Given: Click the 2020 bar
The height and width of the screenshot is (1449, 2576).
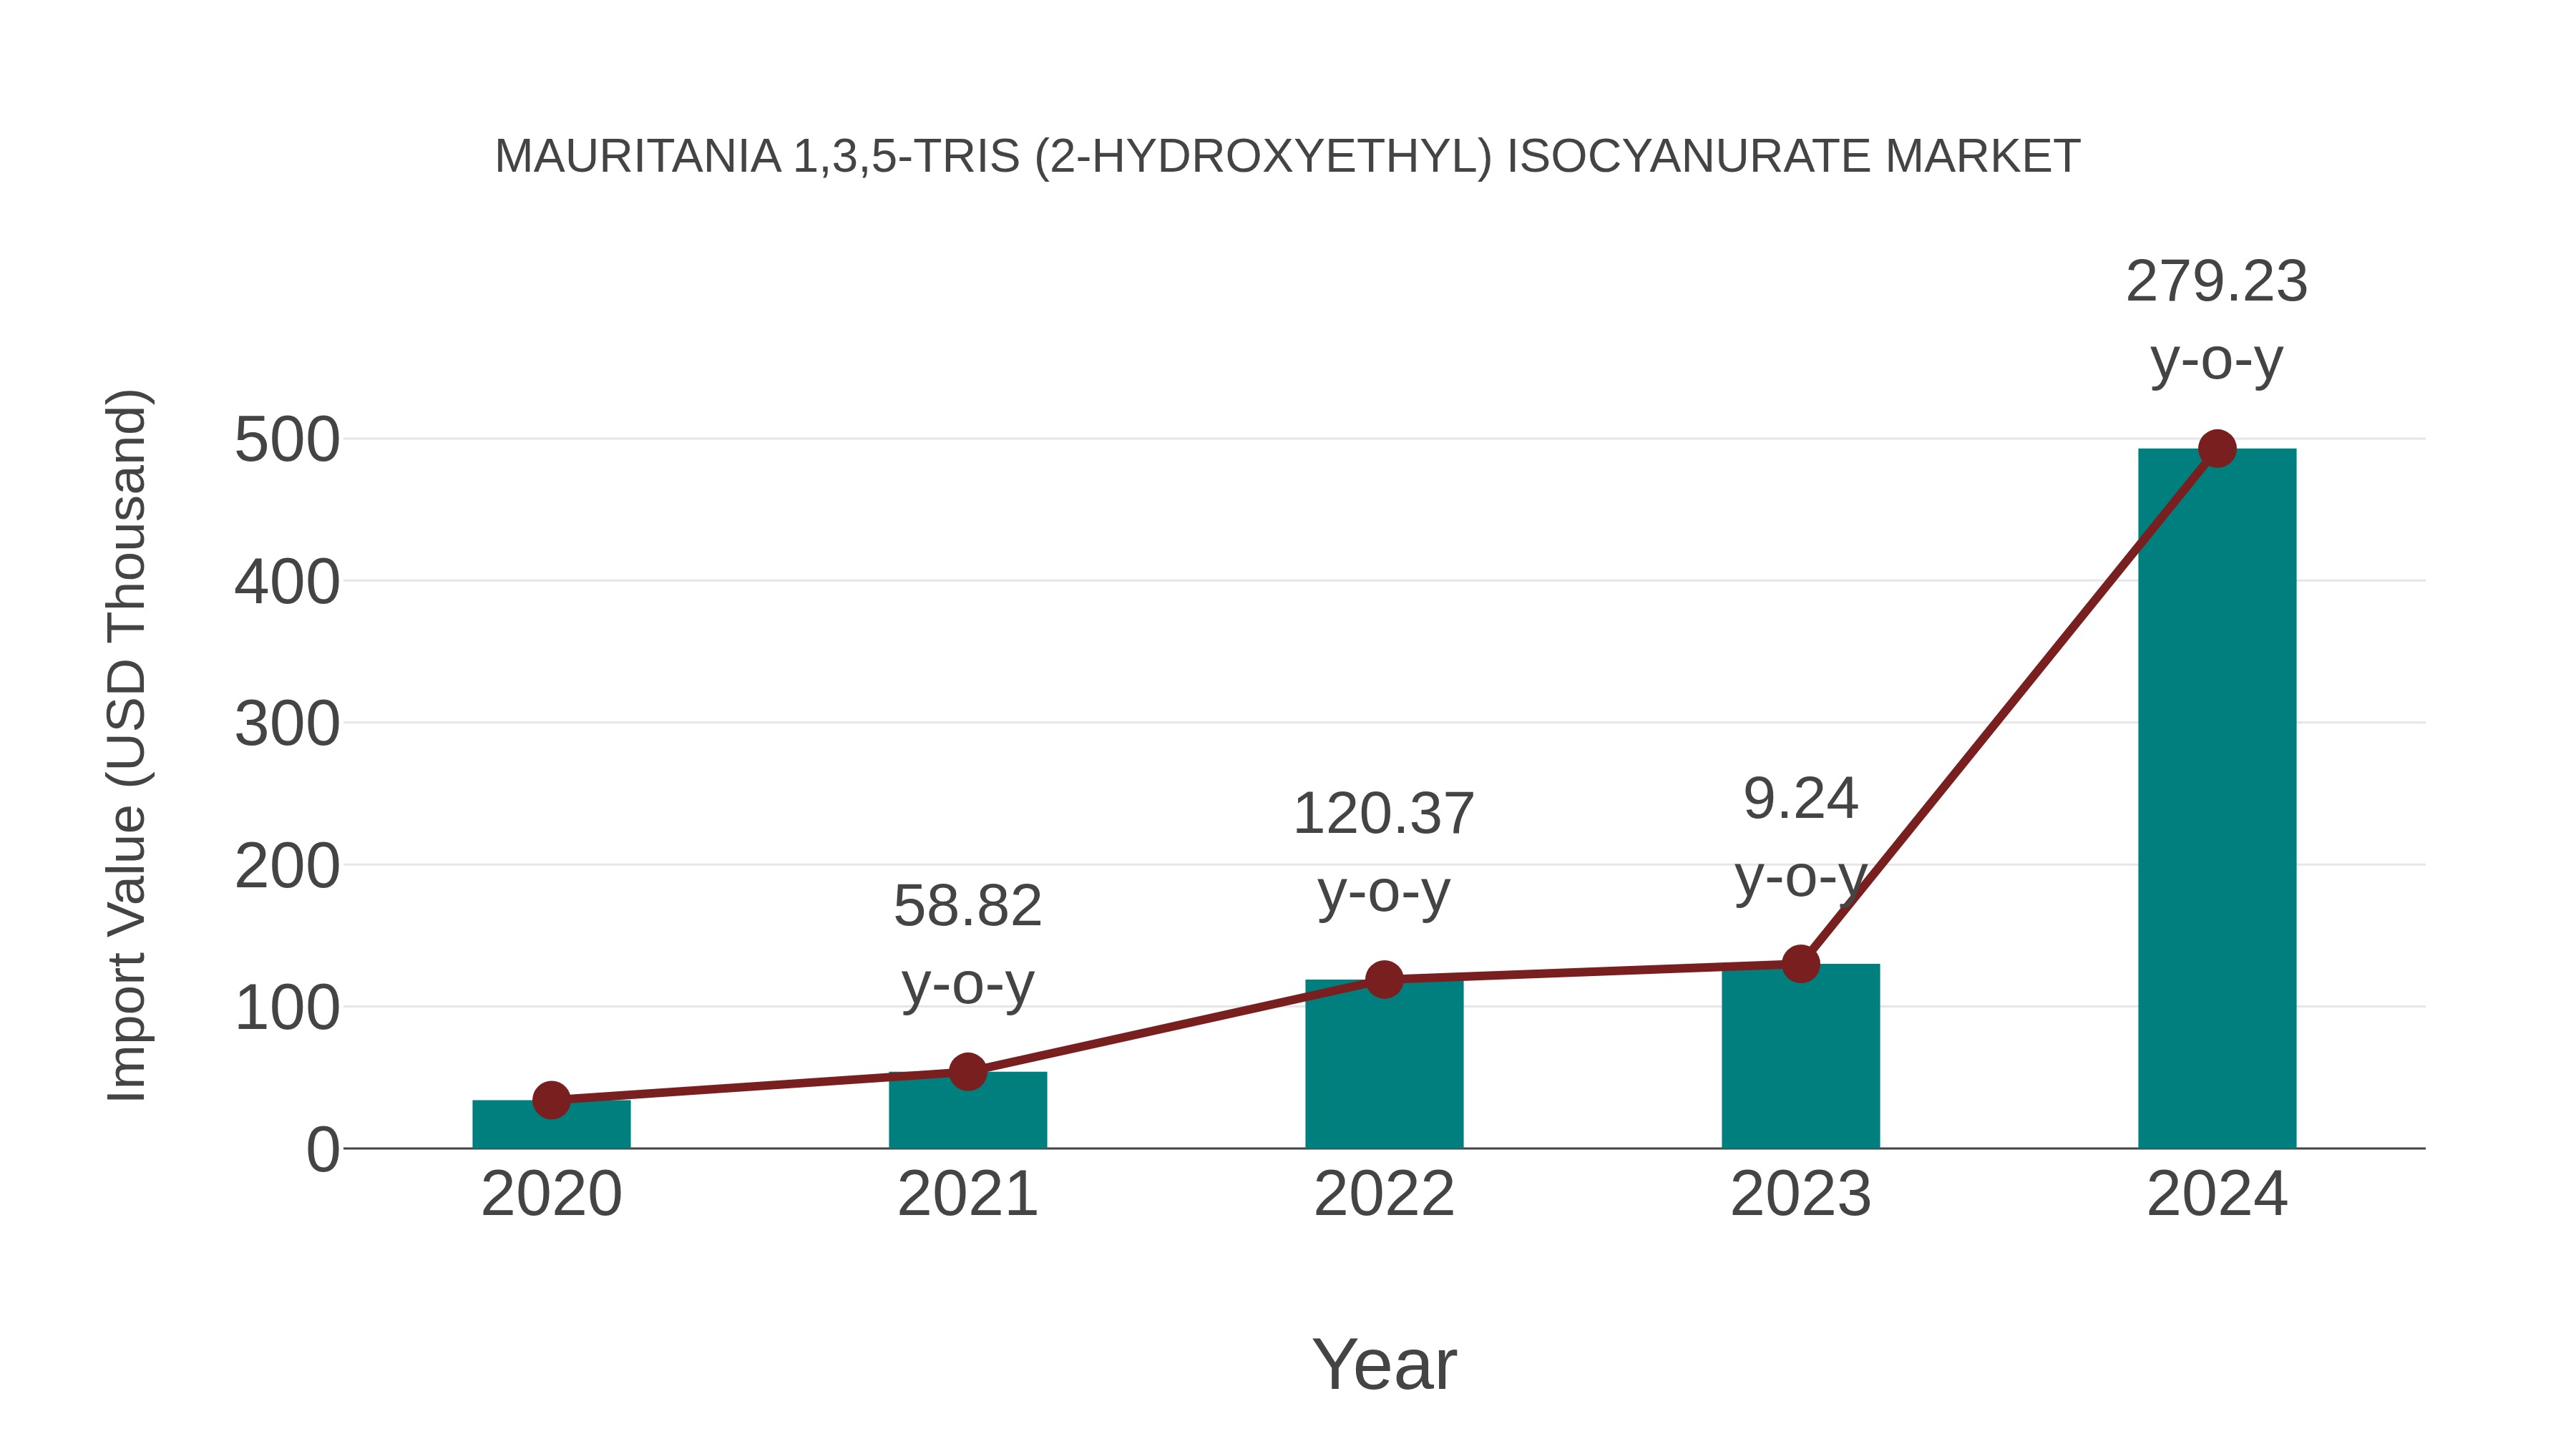Looking at the screenshot, I should [x=551, y=1124].
